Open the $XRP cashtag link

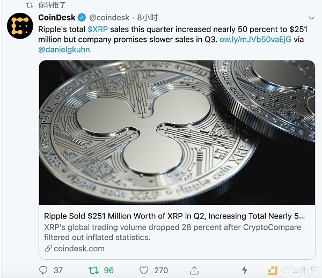coord(98,30)
